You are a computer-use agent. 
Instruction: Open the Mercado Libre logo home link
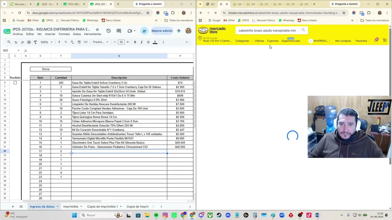[212, 30]
